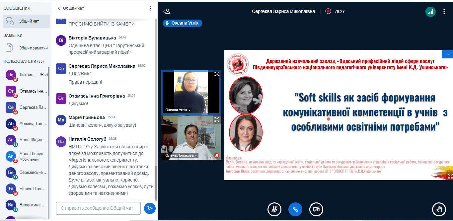Open the three-dot options menu at top right
This screenshot has width=453, height=221.
[444, 12]
